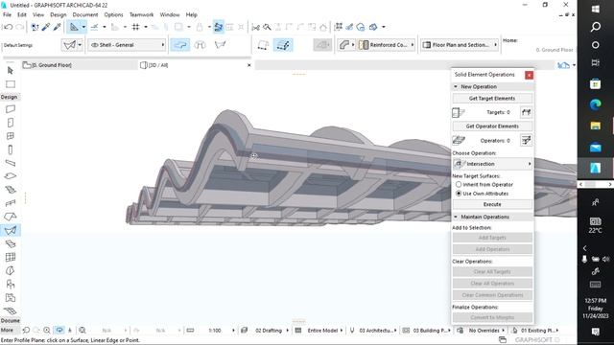Screen dimensions: 614x345
Task: Click the Undo icon
Action: coord(8,27)
